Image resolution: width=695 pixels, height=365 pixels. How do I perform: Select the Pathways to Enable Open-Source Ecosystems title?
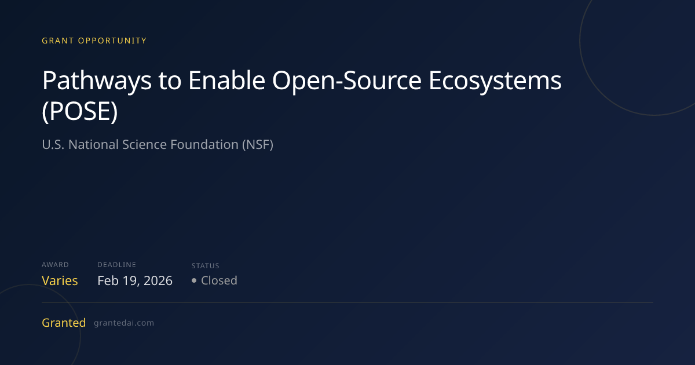pos(302,96)
